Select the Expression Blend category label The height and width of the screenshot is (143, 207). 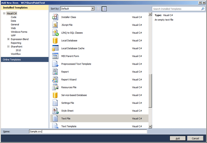(x=20, y=39)
